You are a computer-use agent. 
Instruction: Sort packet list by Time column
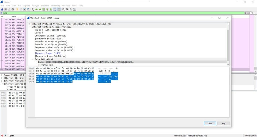(14, 17)
